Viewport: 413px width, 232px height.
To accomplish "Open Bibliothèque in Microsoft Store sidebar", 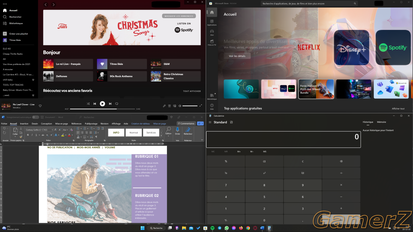I will [212, 97].
